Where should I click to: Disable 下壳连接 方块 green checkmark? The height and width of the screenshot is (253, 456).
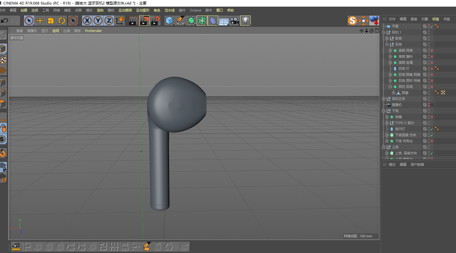(432, 135)
